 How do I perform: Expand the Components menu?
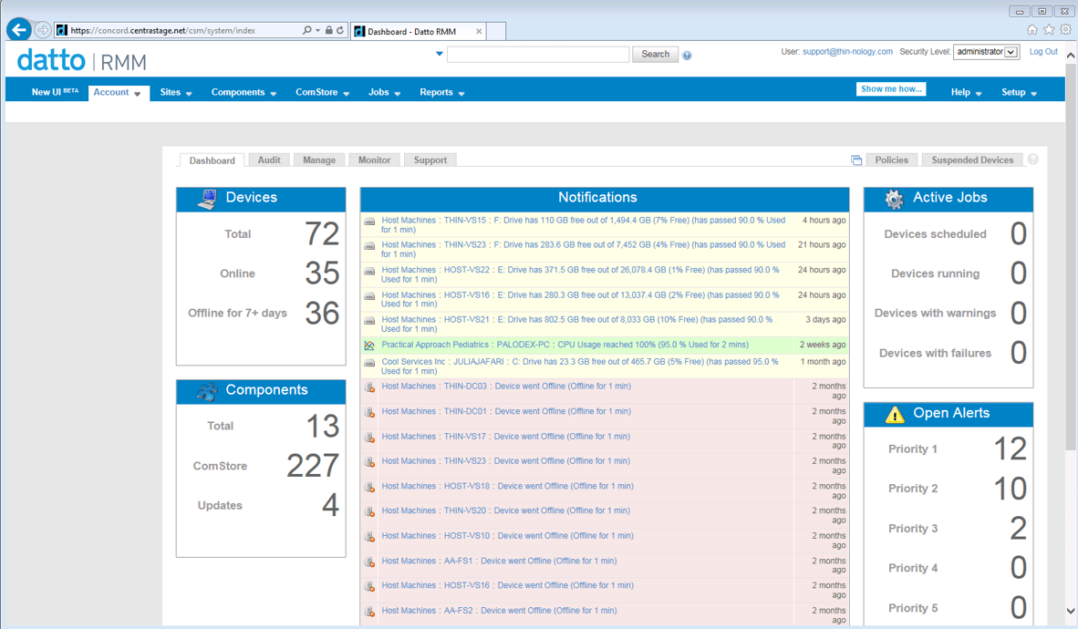tap(244, 92)
